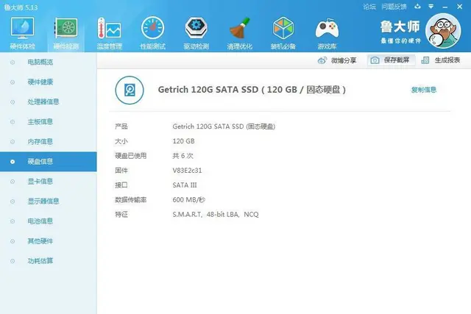Click the radio dot beside 处理器信息
Image resolution: width=471 pixels, height=314 pixels.
point(13,102)
